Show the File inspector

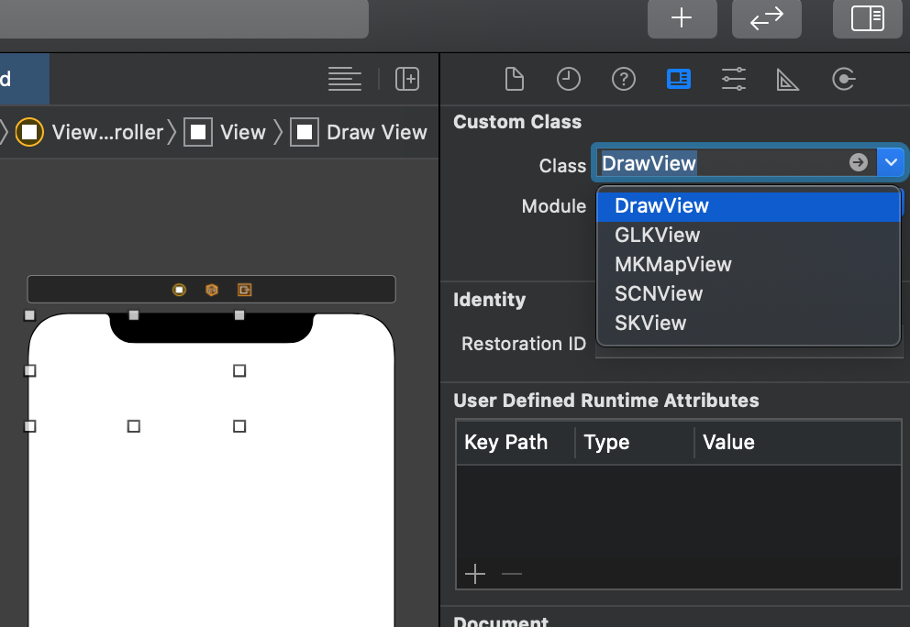[515, 79]
